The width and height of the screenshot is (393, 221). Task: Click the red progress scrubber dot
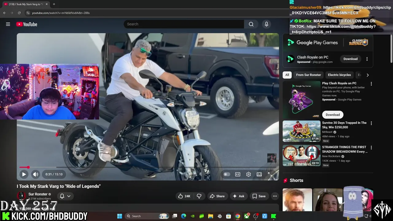click(28, 167)
